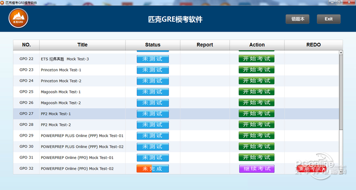Select the Magoosh Mock Test-2 title

click(61, 103)
